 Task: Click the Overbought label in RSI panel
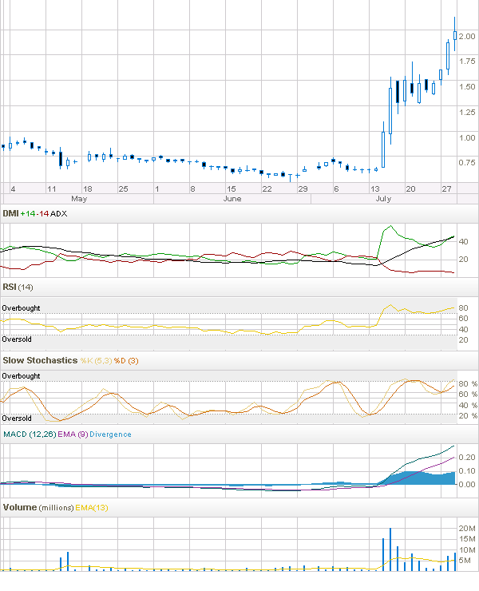tap(21, 308)
